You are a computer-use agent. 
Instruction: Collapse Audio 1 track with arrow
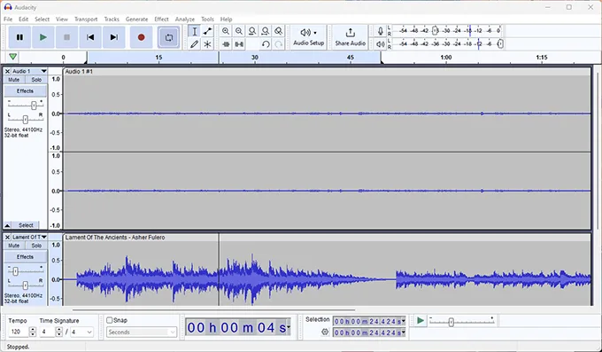click(x=7, y=225)
